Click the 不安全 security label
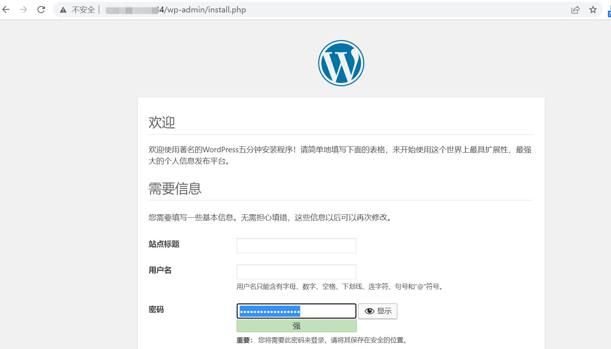Image resolution: width=611 pixels, height=349 pixels. coord(82,10)
